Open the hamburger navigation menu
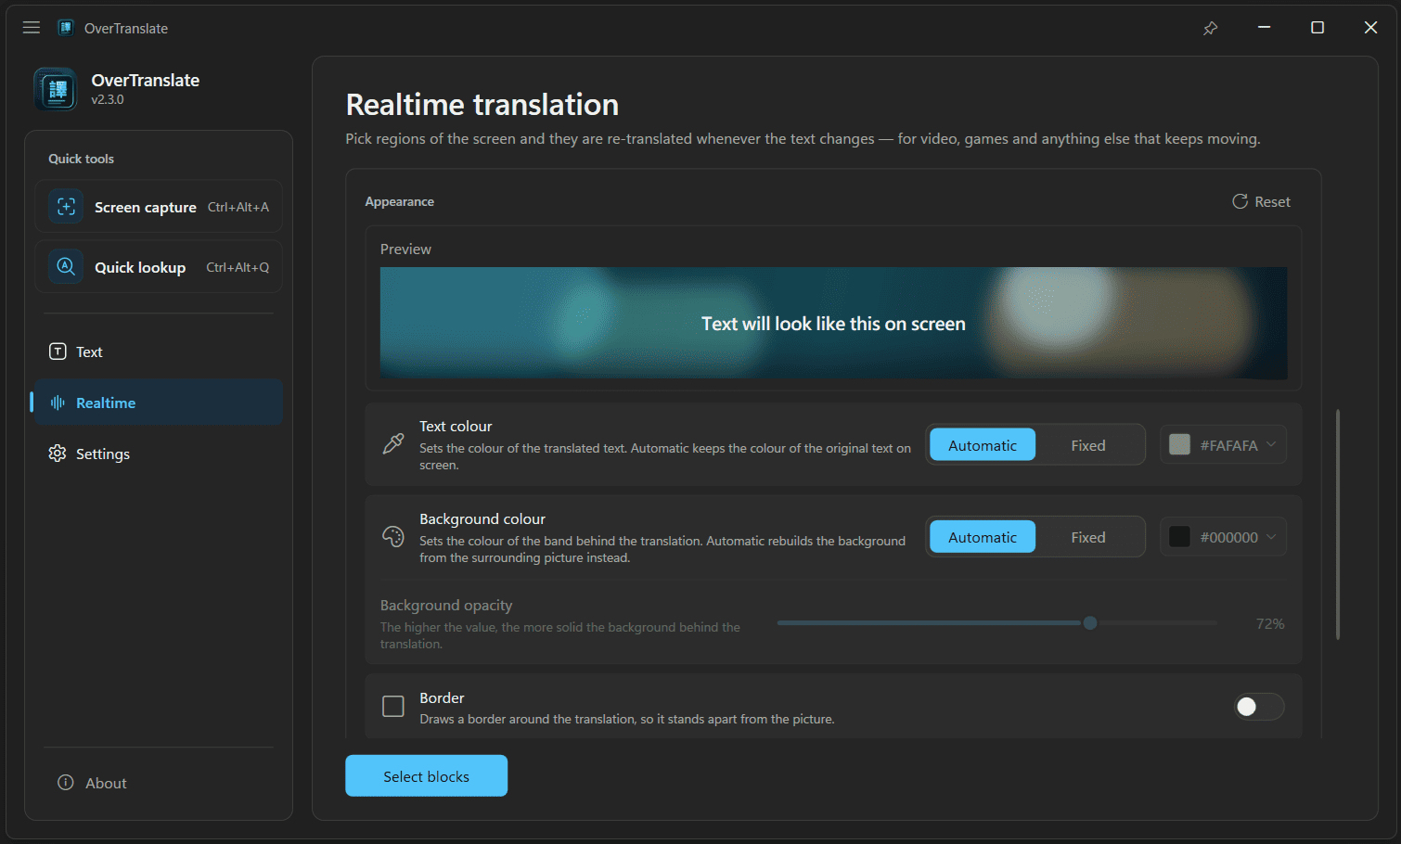This screenshot has height=844, width=1401. pos(32,28)
